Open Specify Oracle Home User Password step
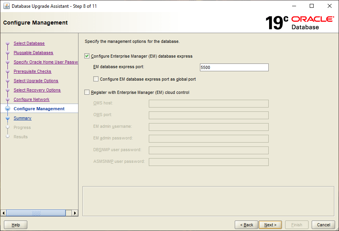This screenshot has width=339, height=231. point(46,62)
